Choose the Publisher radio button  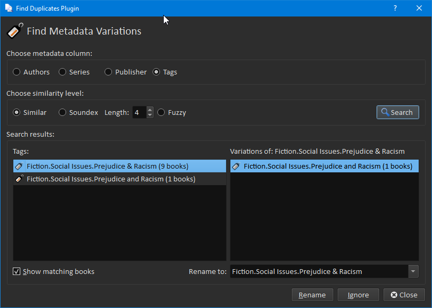pos(109,72)
